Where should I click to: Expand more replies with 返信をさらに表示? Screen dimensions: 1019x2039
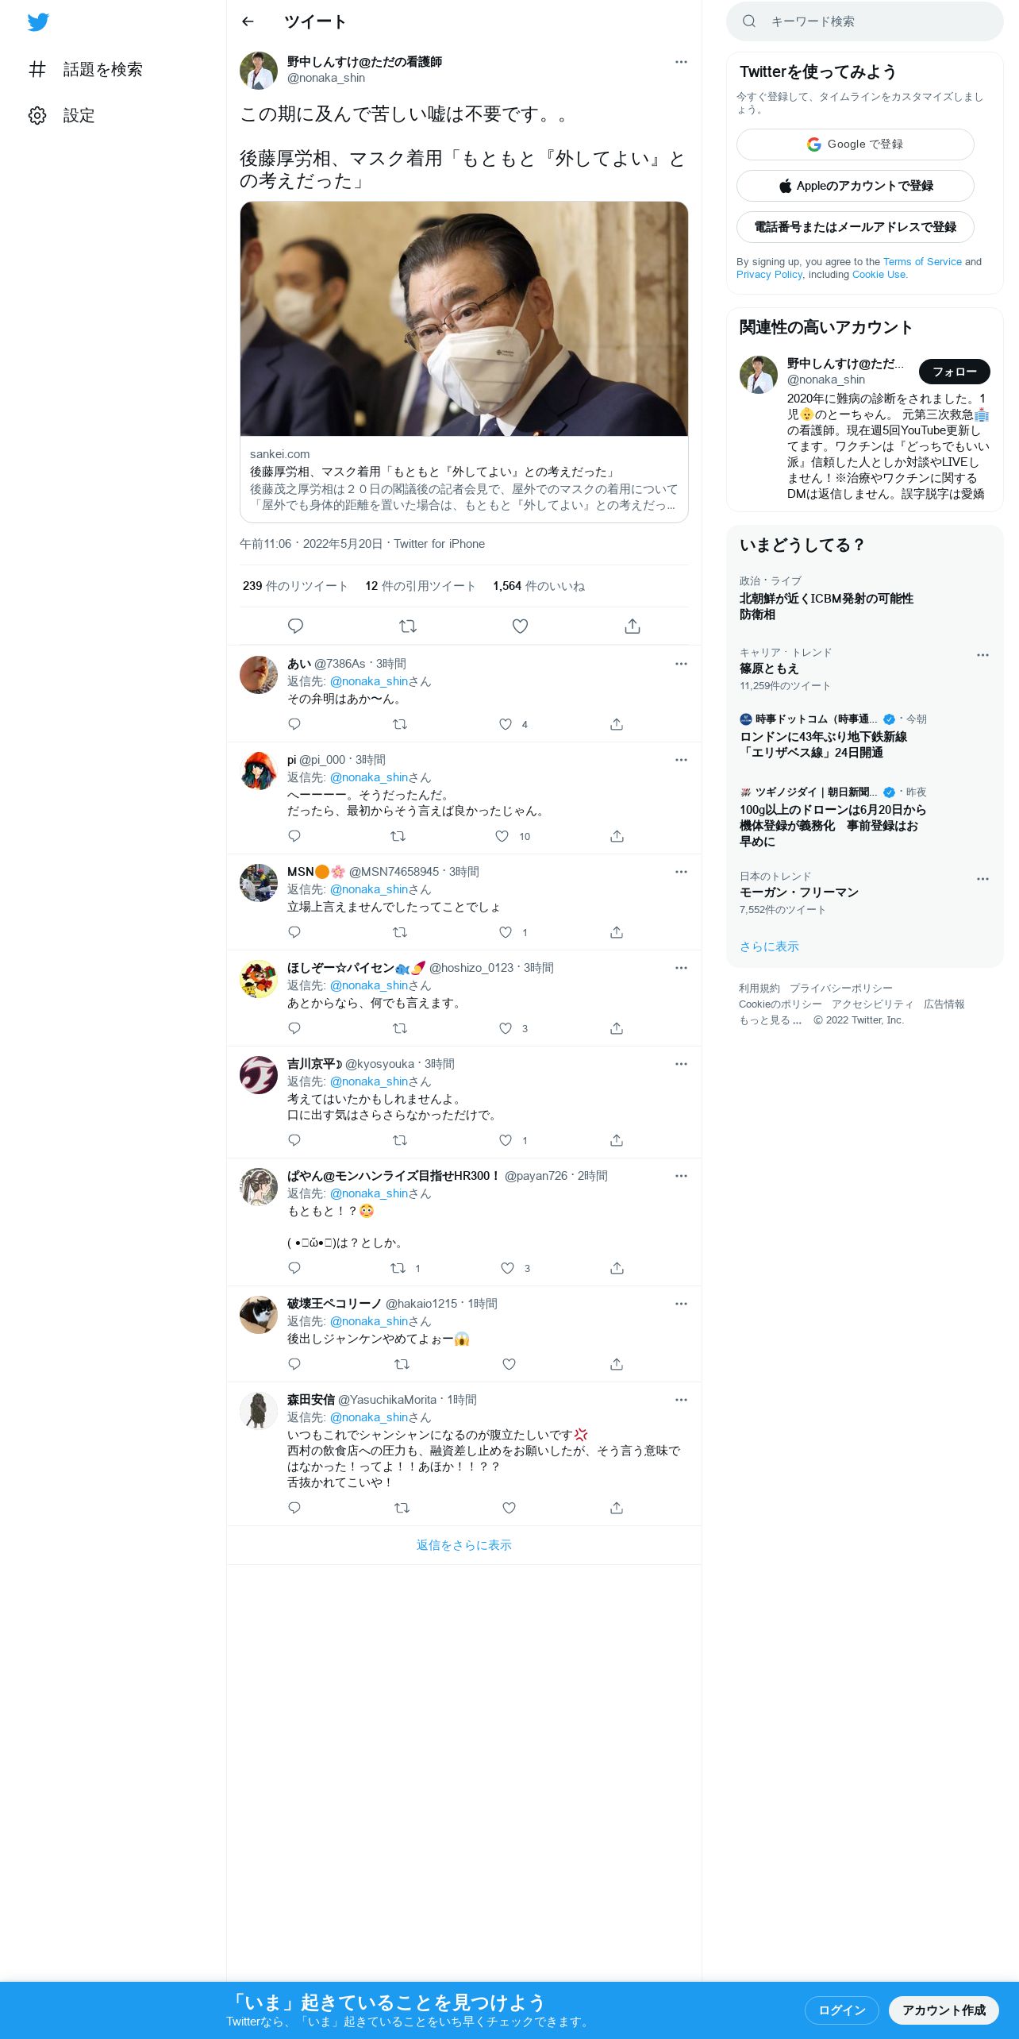pyautogui.click(x=464, y=1545)
